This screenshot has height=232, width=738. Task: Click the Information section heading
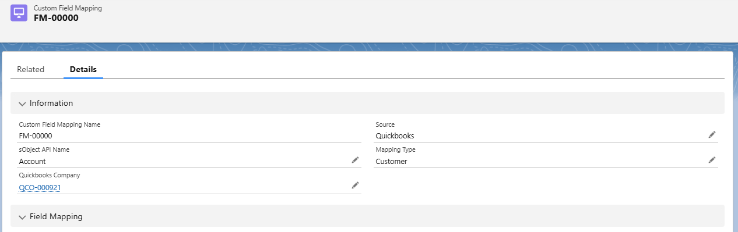pos(51,103)
